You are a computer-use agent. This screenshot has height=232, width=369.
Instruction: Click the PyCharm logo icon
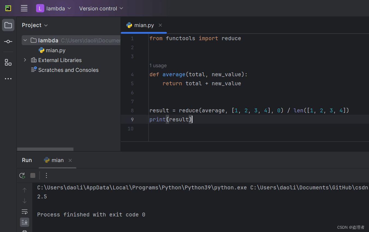8,8
